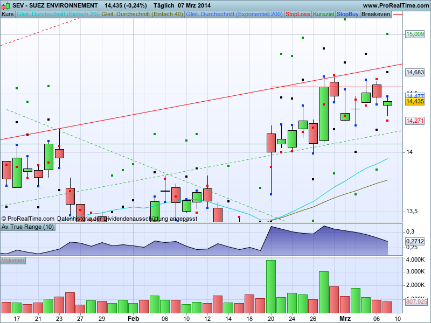Click the 14,683 price axis tag
Screen dimensions: 431x323
415,72
